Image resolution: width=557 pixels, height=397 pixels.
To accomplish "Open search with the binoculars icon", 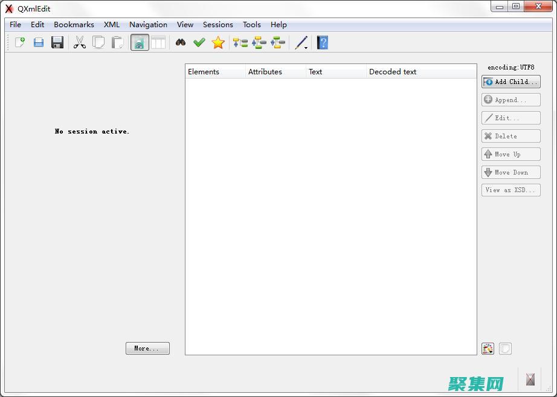I will (x=181, y=42).
